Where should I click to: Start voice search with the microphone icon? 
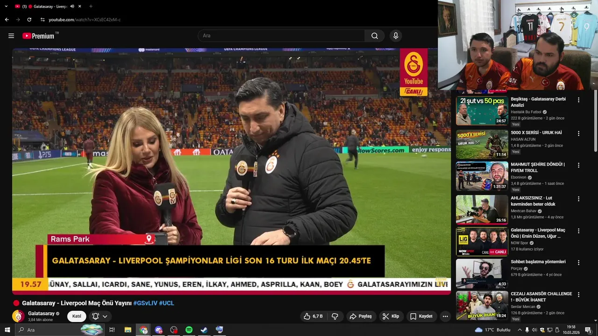[x=396, y=36]
